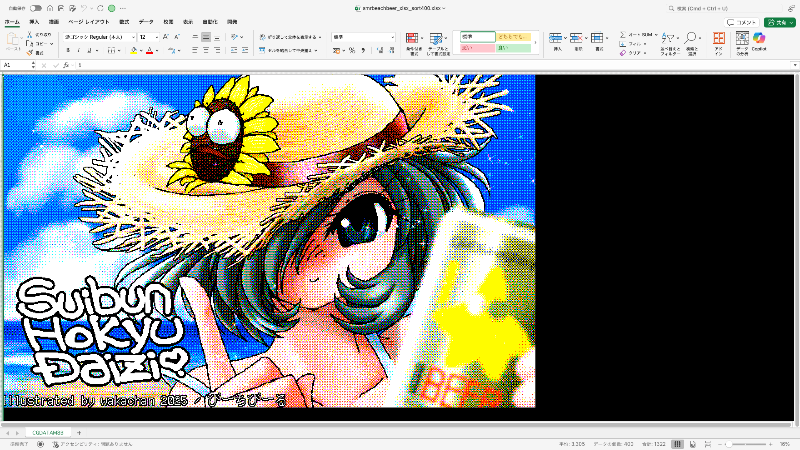This screenshot has height=450, width=800.
Task: Click Sort and Filter button
Action: click(x=670, y=44)
